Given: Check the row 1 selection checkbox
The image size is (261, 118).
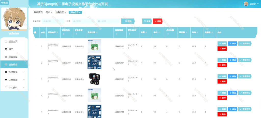Looking at the screenshot, I should click(35, 46).
